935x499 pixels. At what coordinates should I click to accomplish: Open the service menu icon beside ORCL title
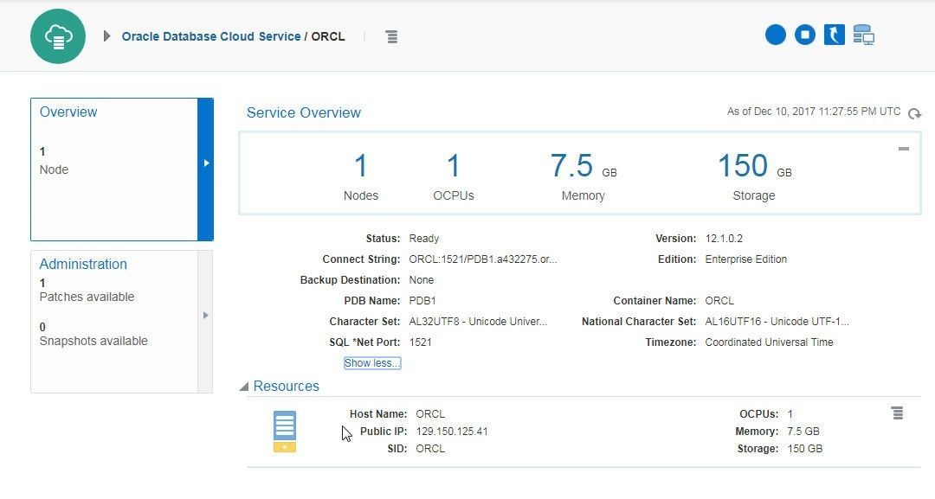(x=392, y=37)
